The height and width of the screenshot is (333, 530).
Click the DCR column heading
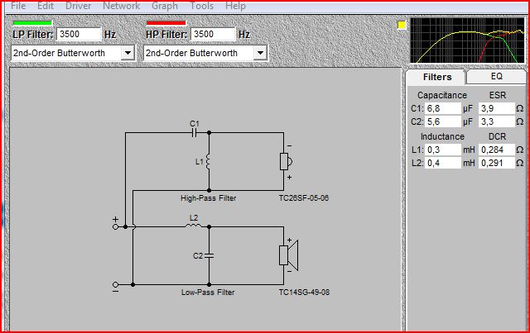coord(497,136)
